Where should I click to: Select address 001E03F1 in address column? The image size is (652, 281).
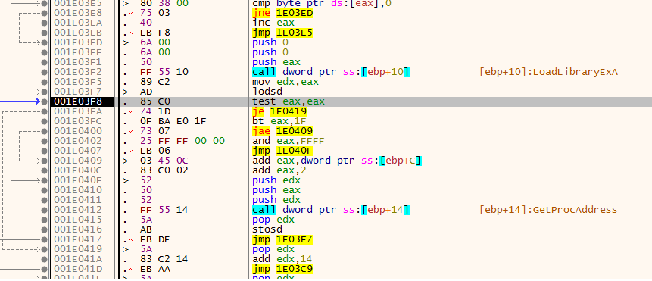coord(78,62)
